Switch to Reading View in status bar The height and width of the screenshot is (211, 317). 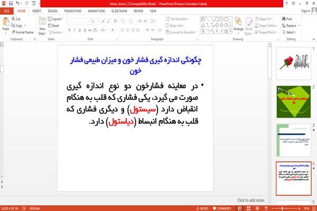coord(257,208)
